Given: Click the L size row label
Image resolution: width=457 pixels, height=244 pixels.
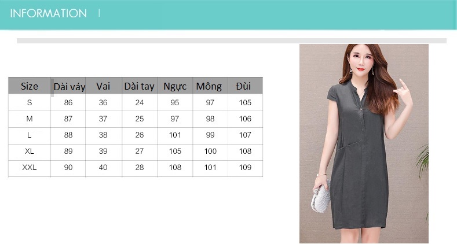Looking at the screenshot, I should pos(29,135).
